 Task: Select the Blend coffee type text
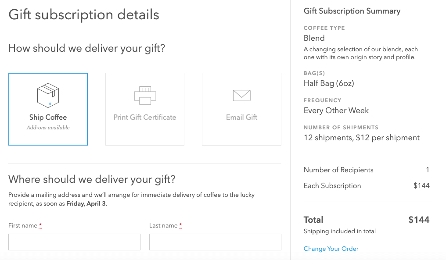coord(314,38)
